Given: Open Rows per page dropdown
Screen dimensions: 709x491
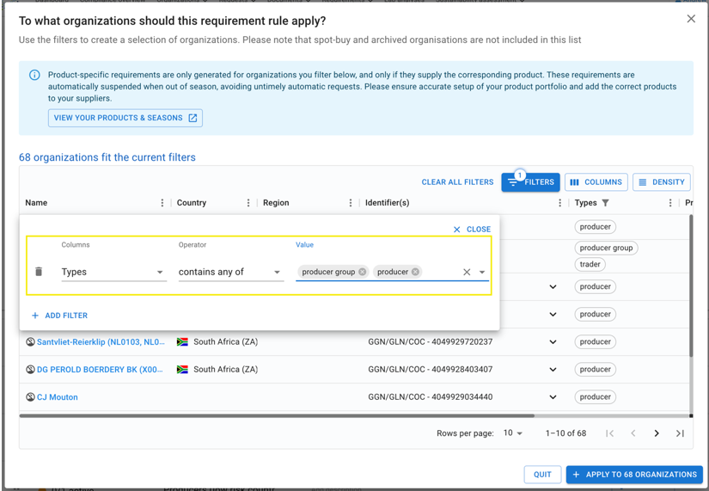Looking at the screenshot, I should point(513,433).
